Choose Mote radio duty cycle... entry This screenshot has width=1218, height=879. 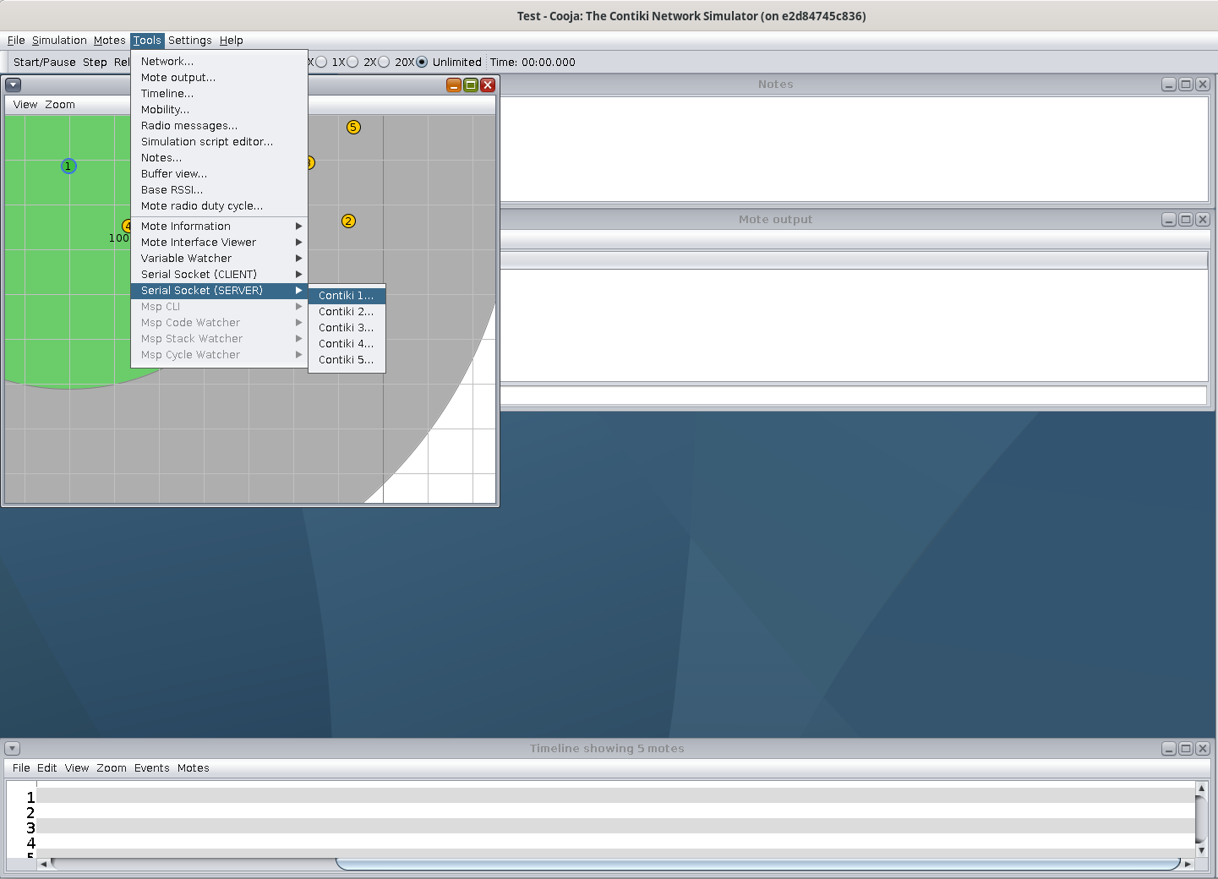[219, 206]
